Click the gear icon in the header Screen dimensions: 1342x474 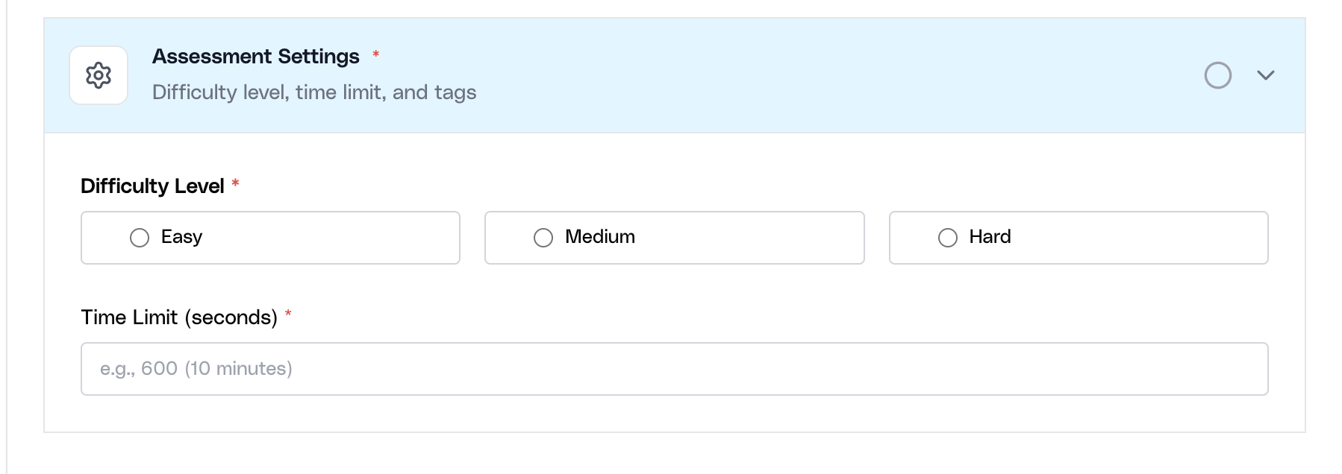[x=99, y=75]
